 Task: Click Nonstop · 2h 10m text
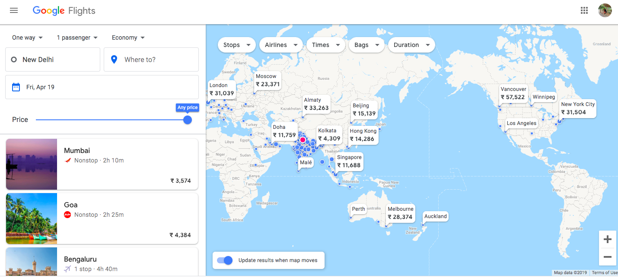pyautogui.click(x=99, y=160)
